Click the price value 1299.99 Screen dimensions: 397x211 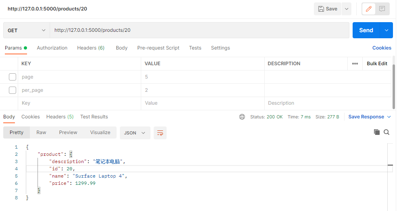coord(85,184)
